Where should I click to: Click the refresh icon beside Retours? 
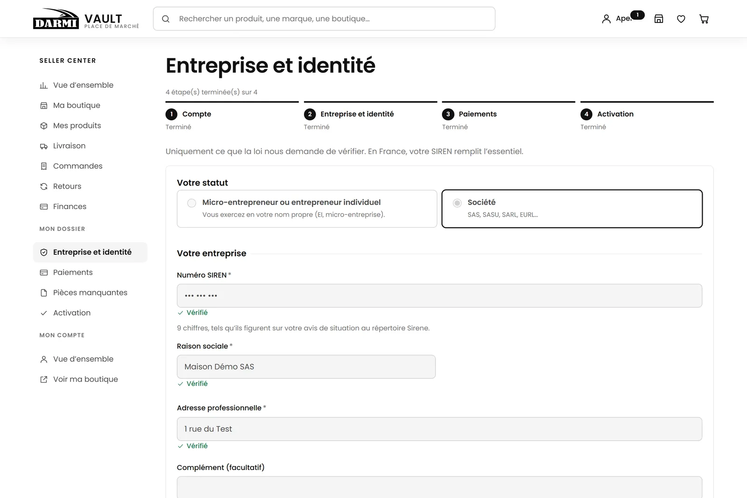(44, 186)
